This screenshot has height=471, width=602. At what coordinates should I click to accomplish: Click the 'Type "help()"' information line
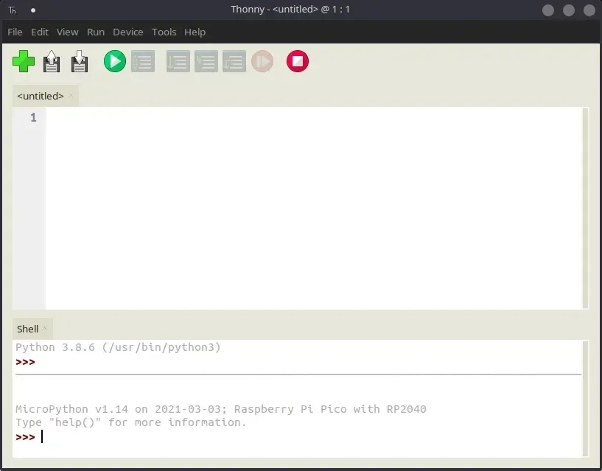click(131, 422)
